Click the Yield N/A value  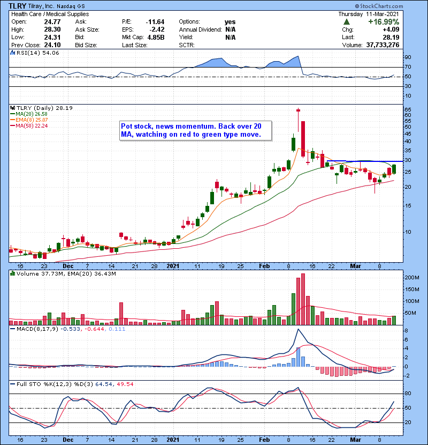pos(230,37)
